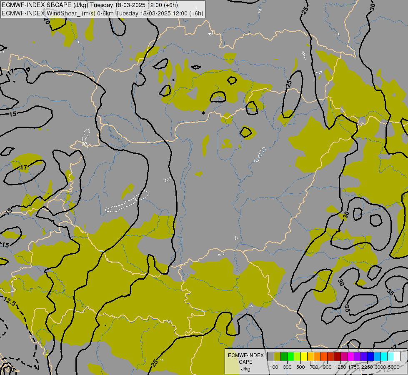Select the gray swatch in the CAPE legend
This screenshot has width=408, height=375.
[x=270, y=356]
